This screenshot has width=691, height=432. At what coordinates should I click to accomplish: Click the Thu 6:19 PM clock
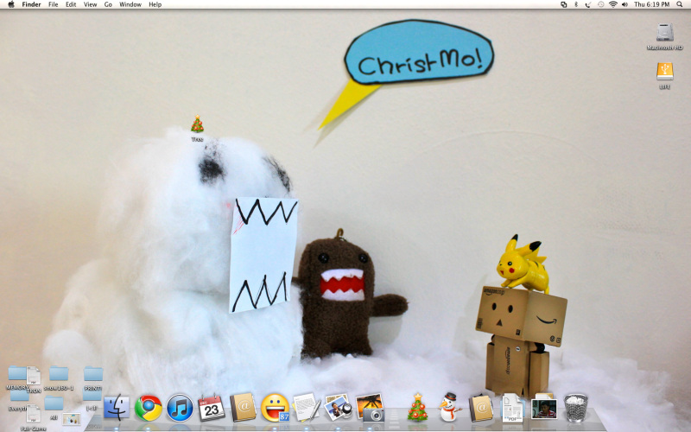651,4
